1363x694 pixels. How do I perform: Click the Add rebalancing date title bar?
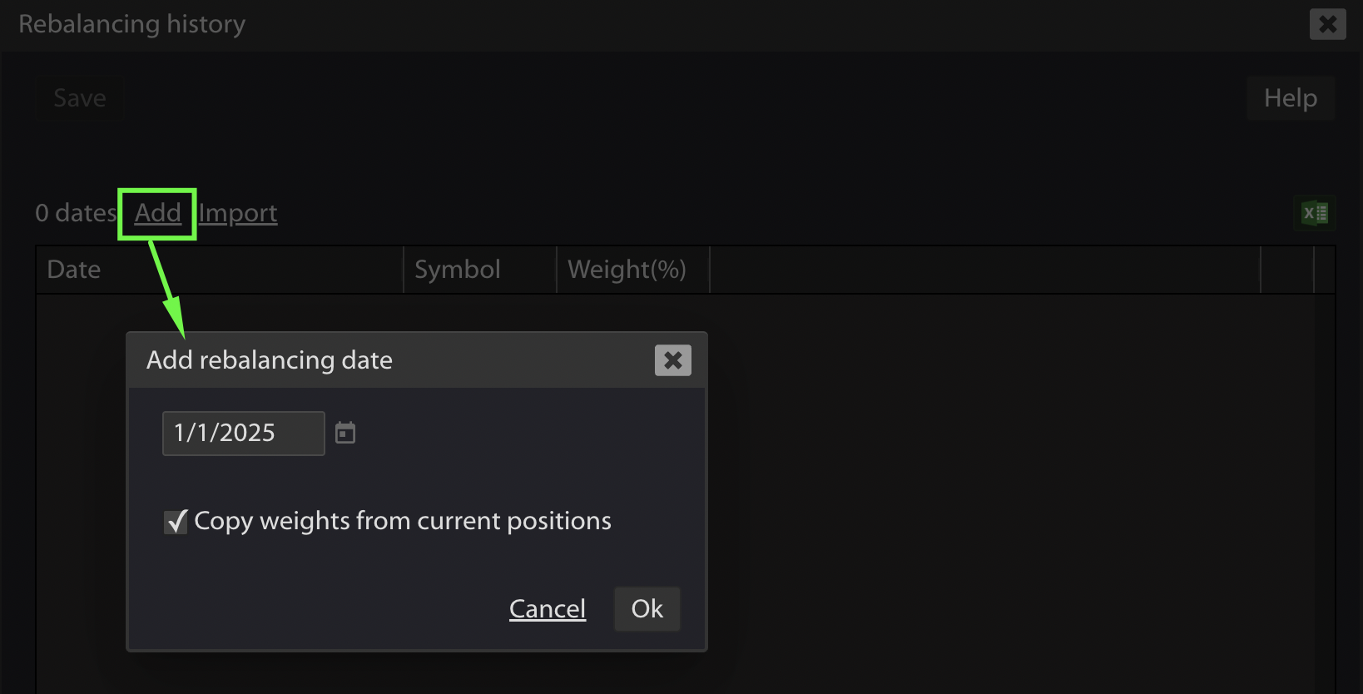[416, 360]
